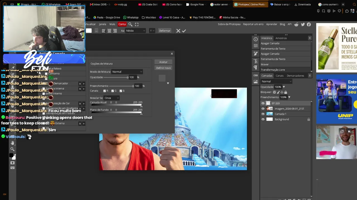Click the dialog Opacidade slider handle
The width and height of the screenshot is (357, 200).
(127, 77)
